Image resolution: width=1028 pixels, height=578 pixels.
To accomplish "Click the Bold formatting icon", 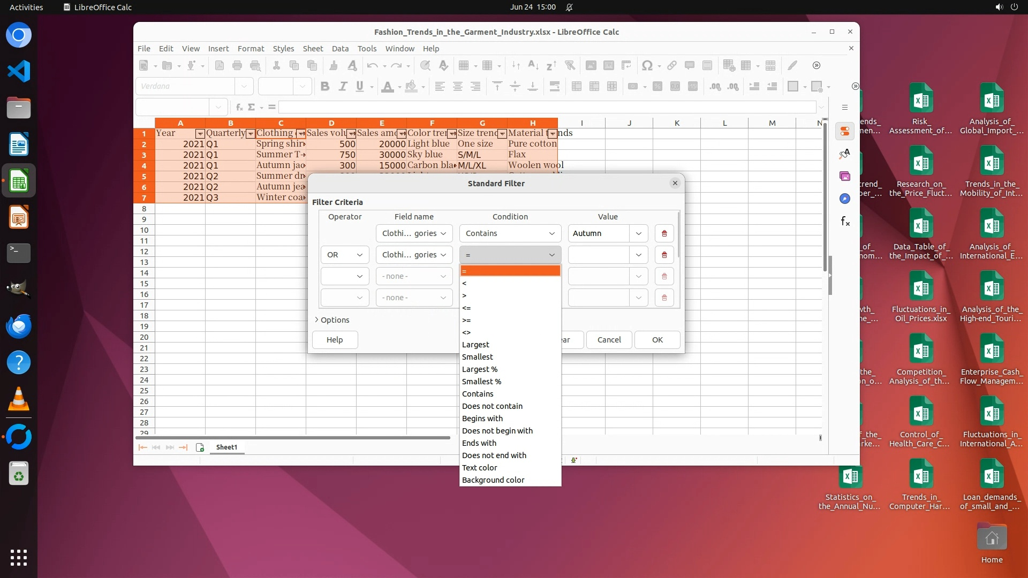I will (x=324, y=87).
